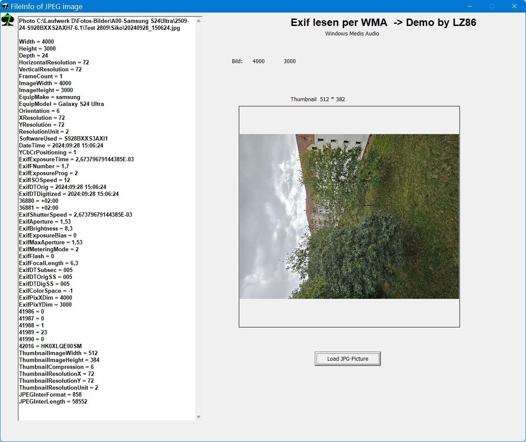This screenshot has width=526, height=442.
Task: Click the 'Thumbnail 512 * 382' label
Action: [x=318, y=99]
